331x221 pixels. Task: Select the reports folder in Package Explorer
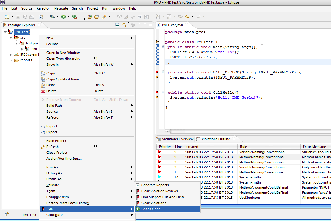(26, 60)
